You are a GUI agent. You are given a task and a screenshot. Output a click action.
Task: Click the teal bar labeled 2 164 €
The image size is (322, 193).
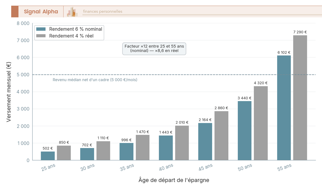(205, 142)
